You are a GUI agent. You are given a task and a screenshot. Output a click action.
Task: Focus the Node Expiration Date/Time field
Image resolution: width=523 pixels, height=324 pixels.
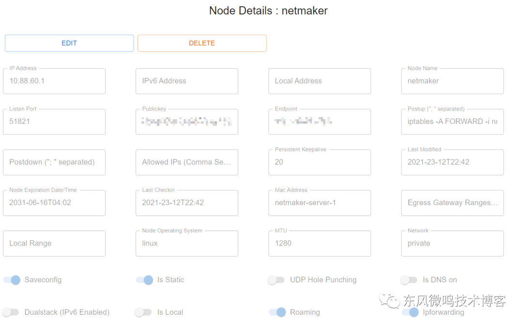[x=54, y=203]
